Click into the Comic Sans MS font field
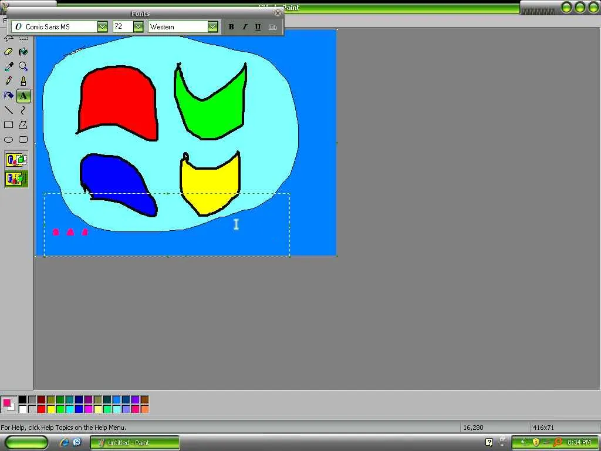 tap(55, 27)
